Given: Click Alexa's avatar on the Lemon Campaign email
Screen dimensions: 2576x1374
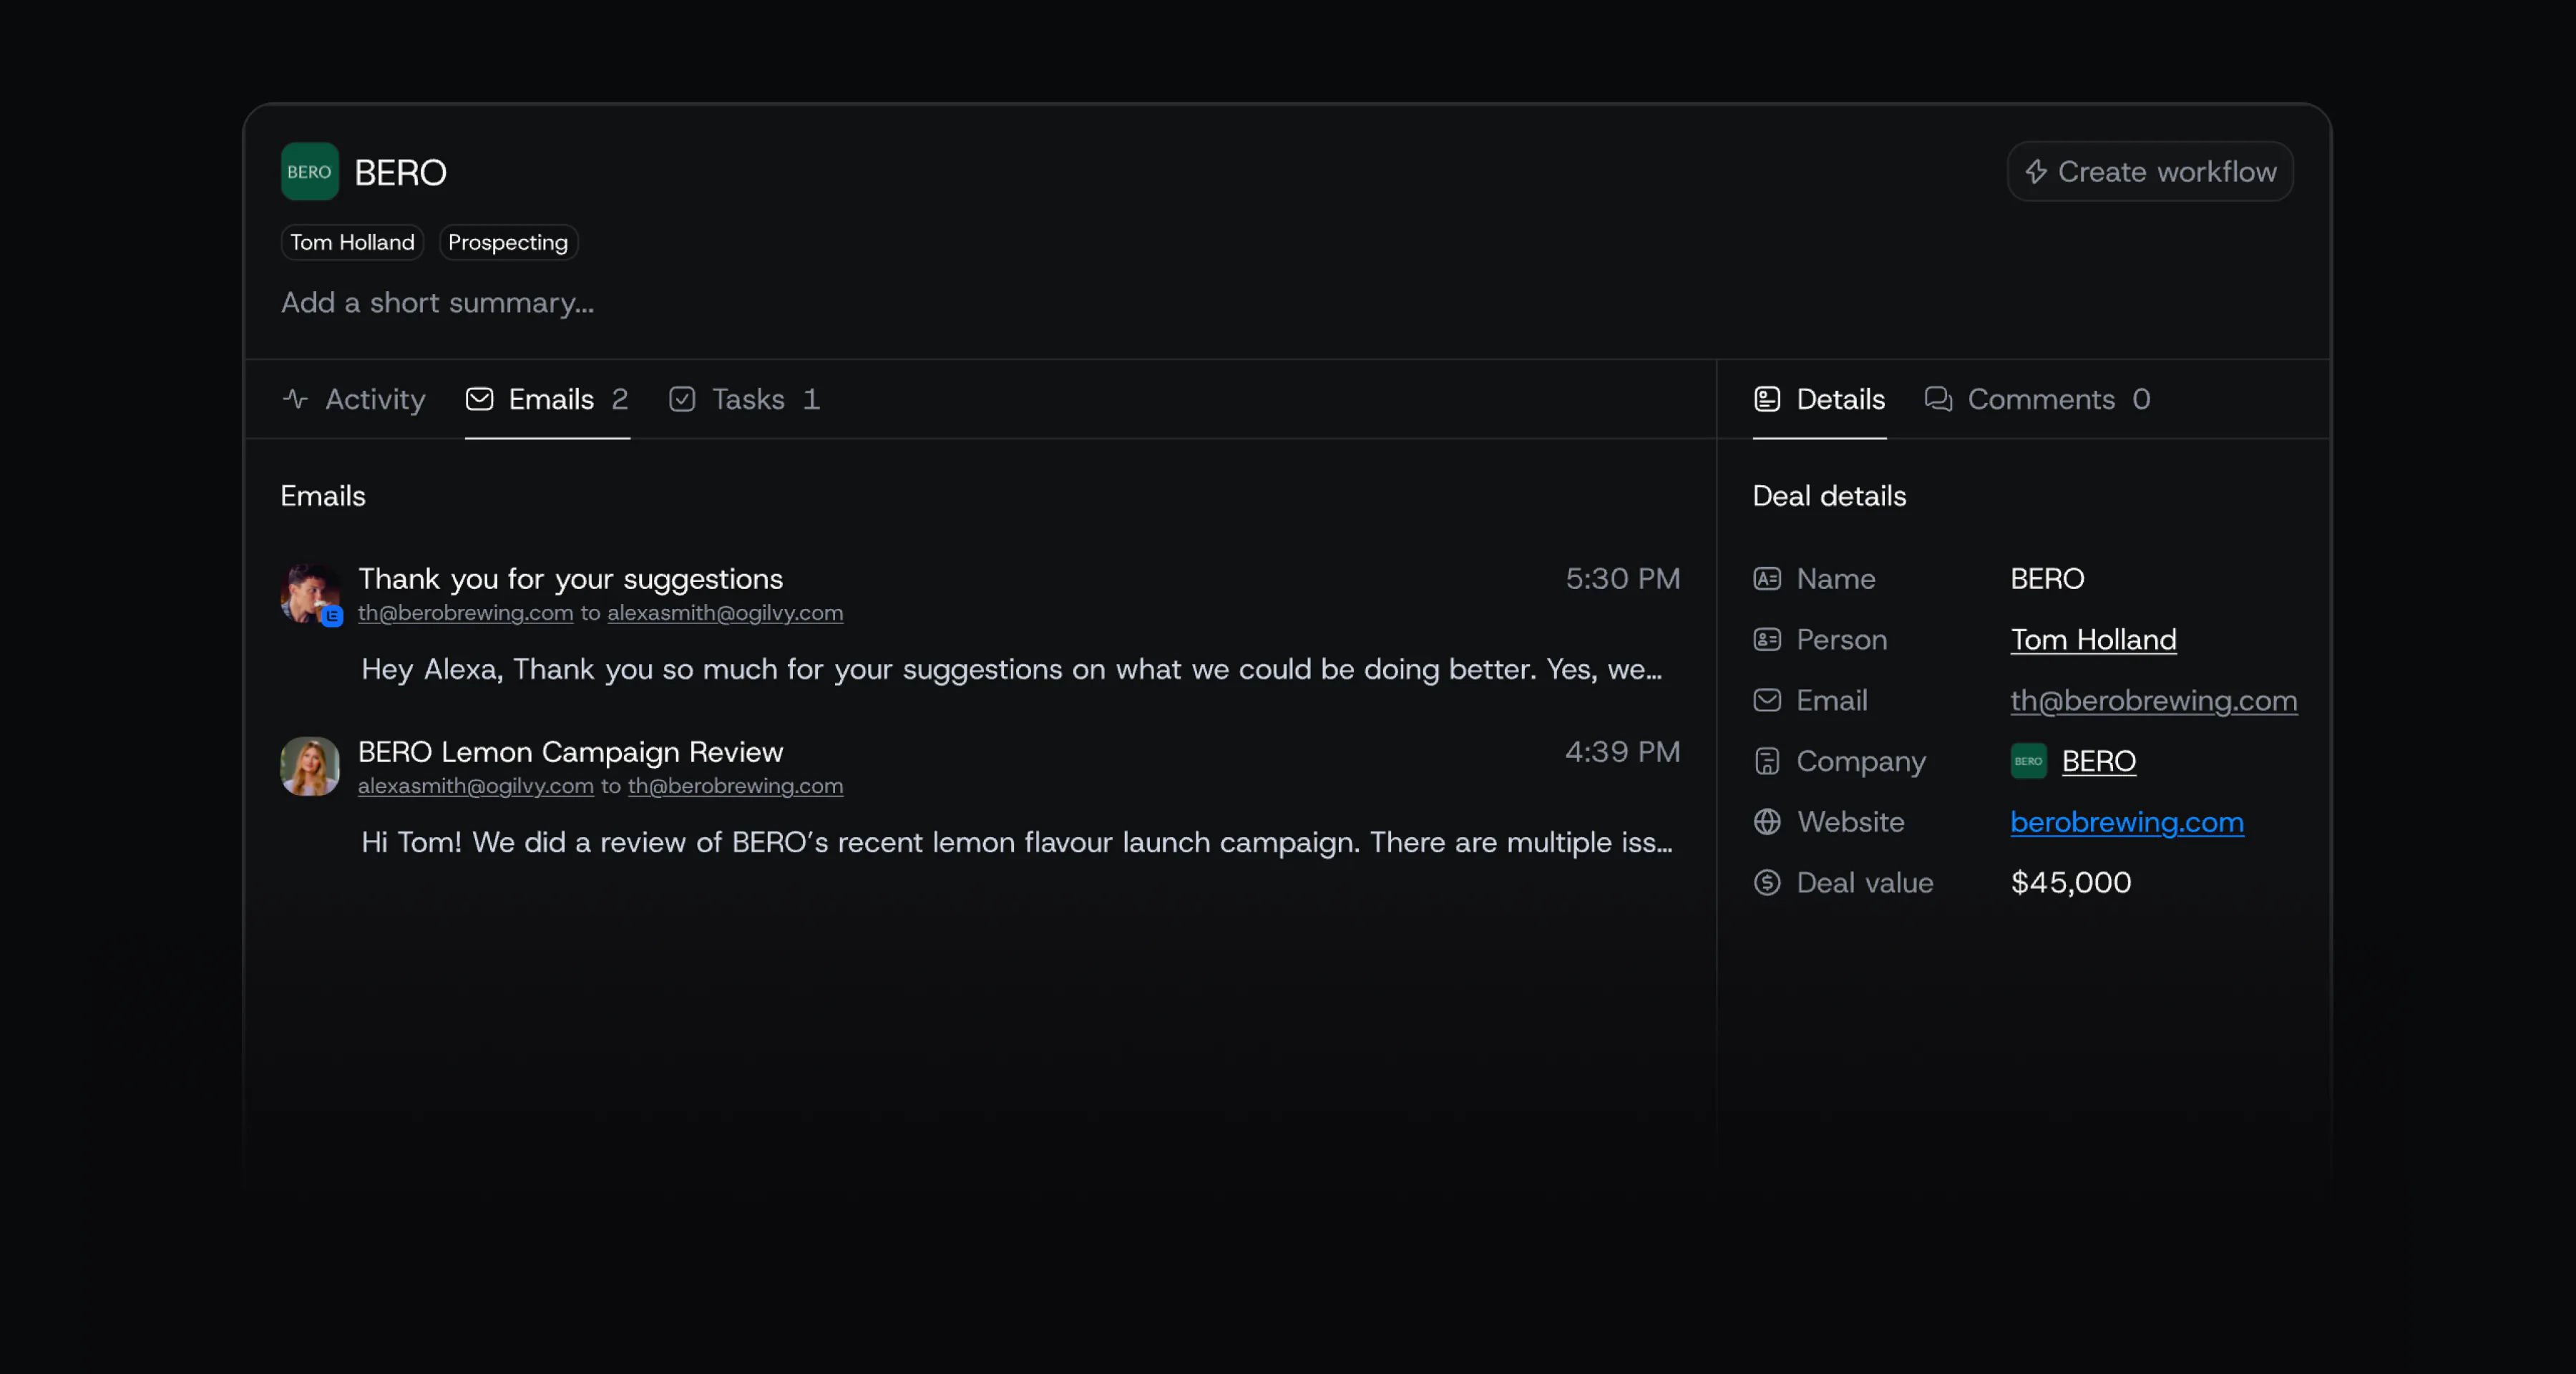Looking at the screenshot, I should pyautogui.click(x=309, y=766).
